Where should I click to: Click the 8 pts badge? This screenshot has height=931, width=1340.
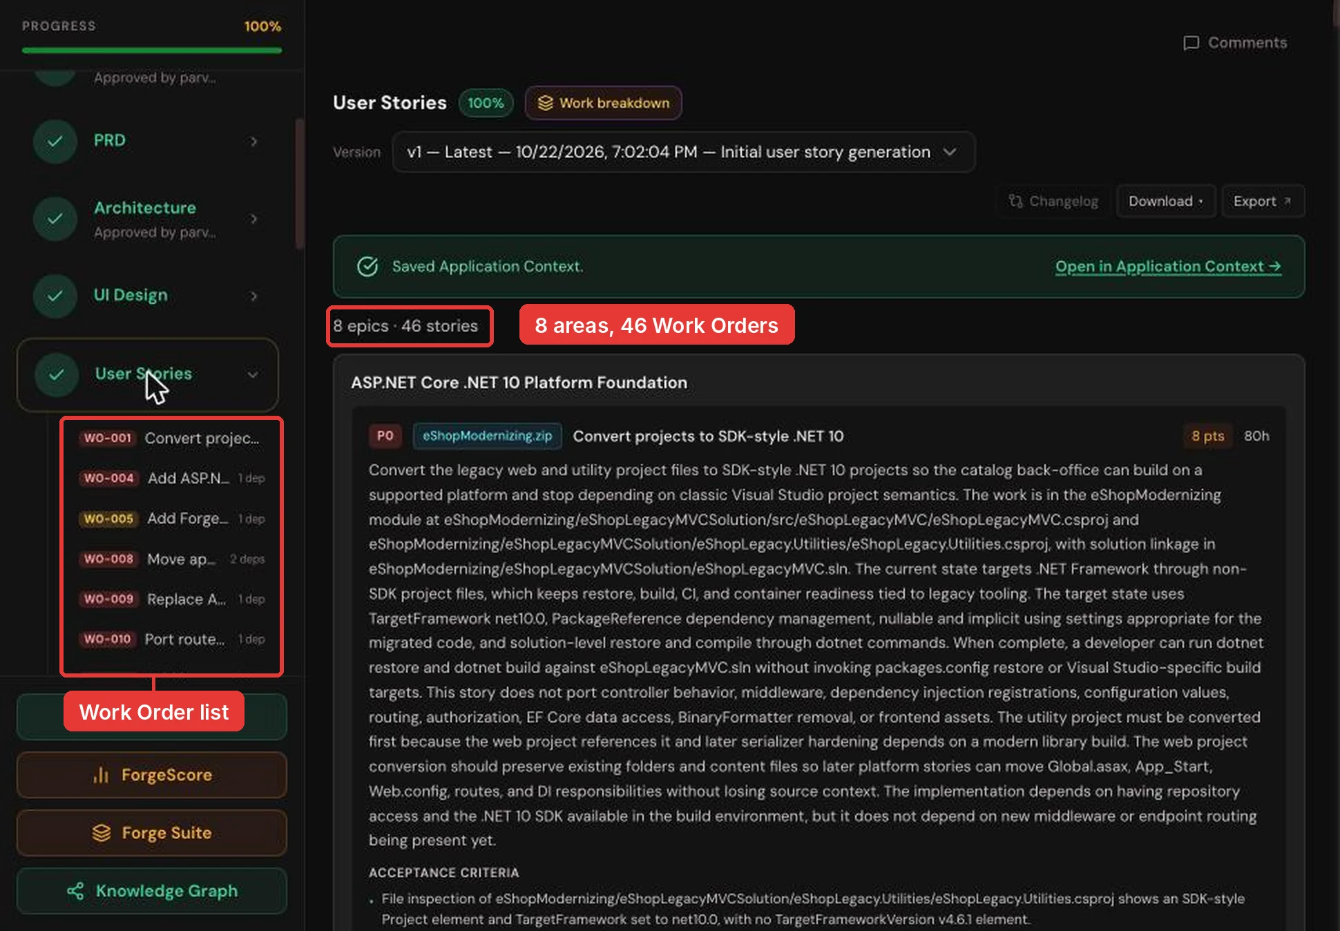click(1207, 436)
